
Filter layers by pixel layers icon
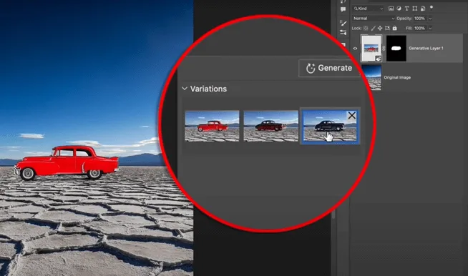pyautogui.click(x=391, y=9)
